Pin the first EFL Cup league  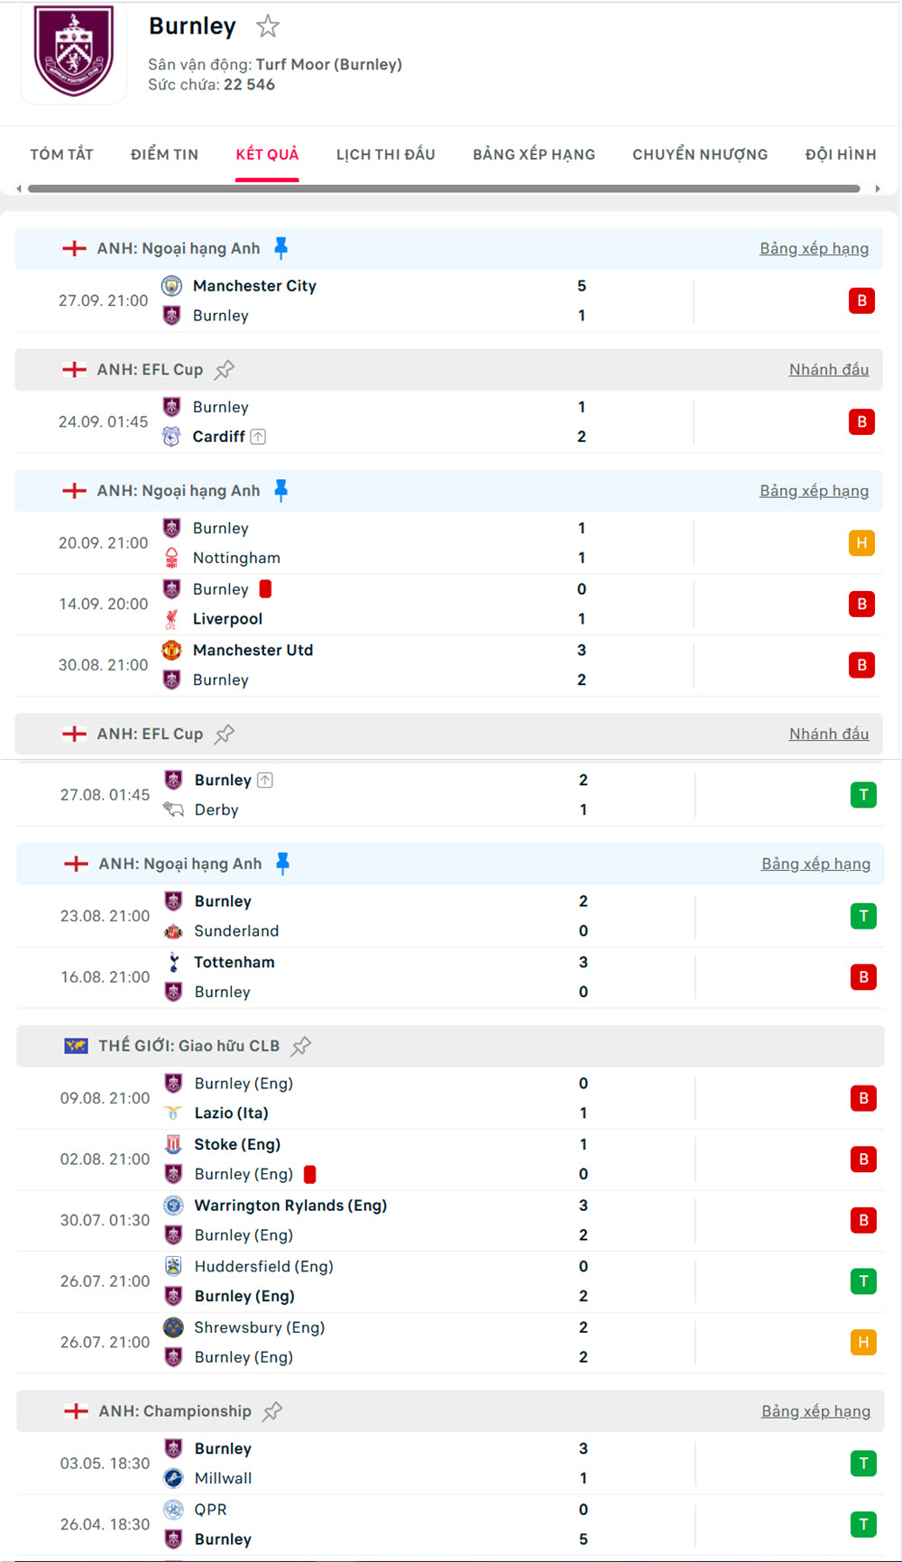[225, 369]
